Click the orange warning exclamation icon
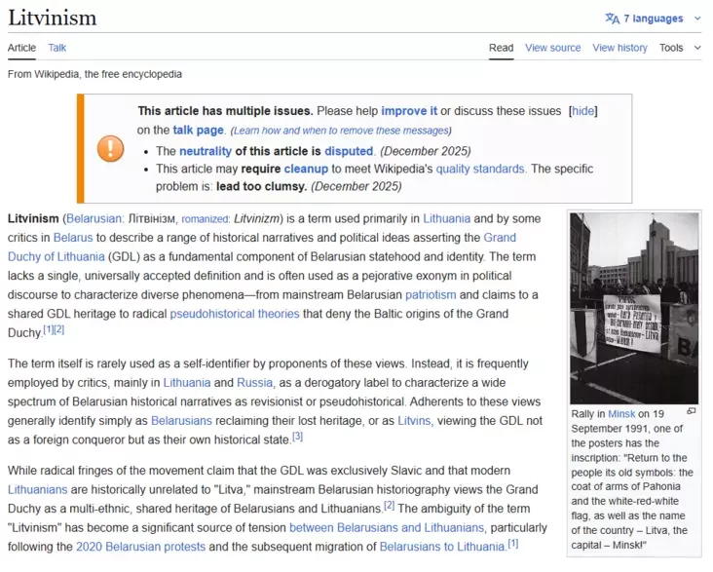The image size is (713, 572). pos(110,149)
